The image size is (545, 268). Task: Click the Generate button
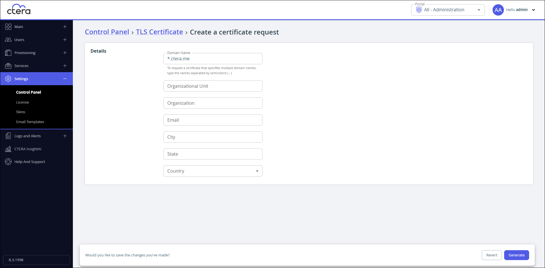tap(517, 255)
